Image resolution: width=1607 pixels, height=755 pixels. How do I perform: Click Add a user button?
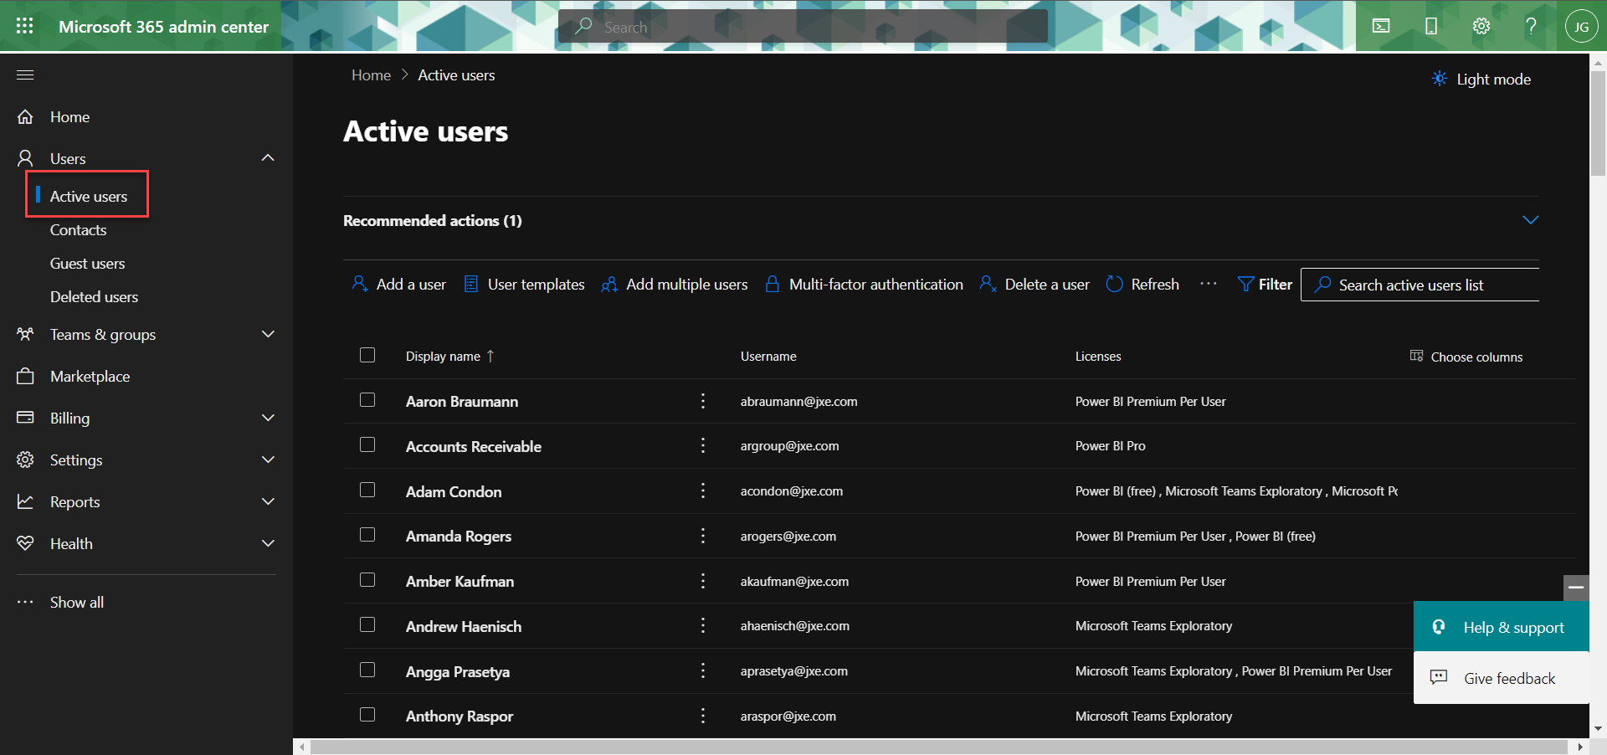[398, 285]
